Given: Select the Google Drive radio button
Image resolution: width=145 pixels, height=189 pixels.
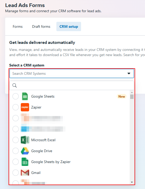Looking at the screenshot, I should pos(16,151).
